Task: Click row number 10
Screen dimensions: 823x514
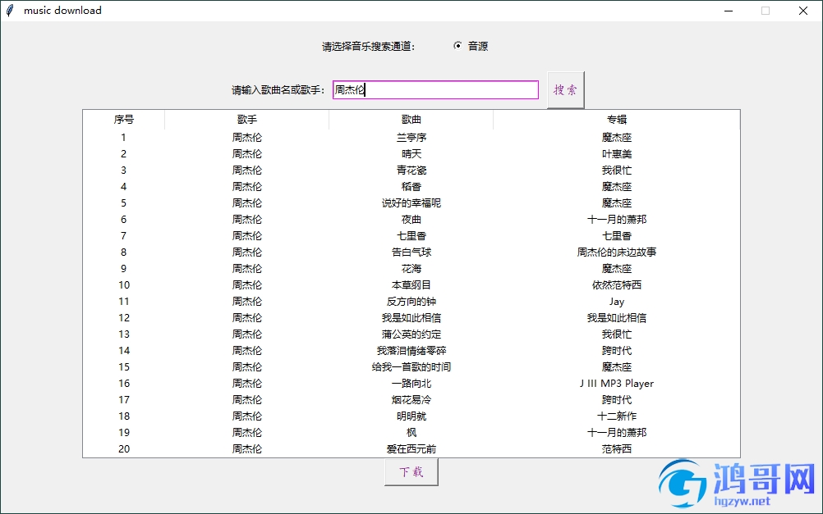Action: [x=124, y=285]
